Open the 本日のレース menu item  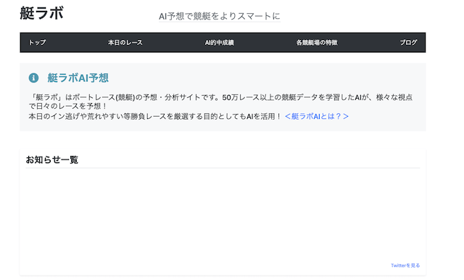pos(125,42)
